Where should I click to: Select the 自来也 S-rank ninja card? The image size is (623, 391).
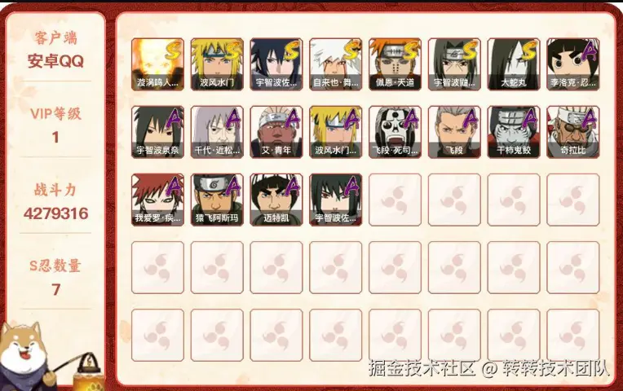pos(336,64)
